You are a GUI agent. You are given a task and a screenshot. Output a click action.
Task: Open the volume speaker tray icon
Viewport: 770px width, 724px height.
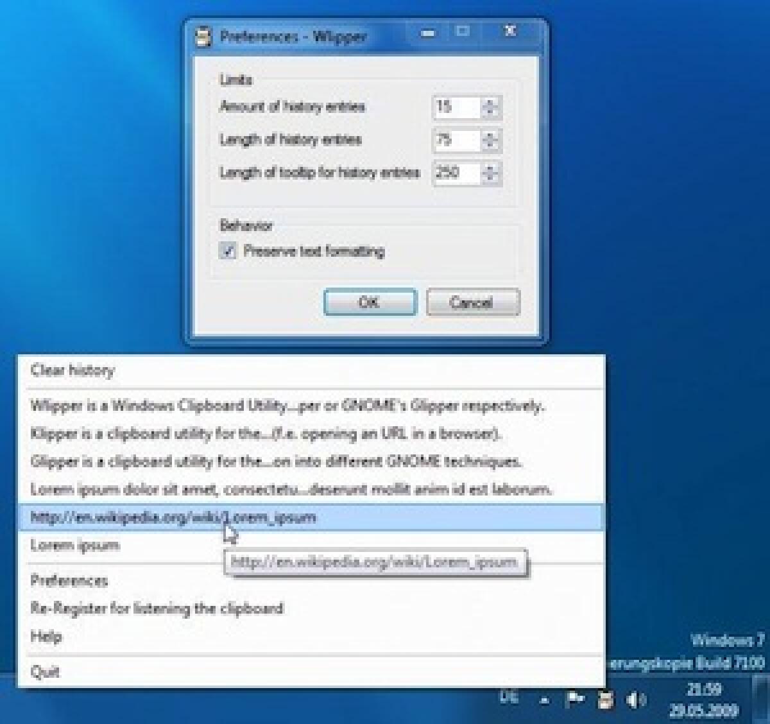(635, 699)
